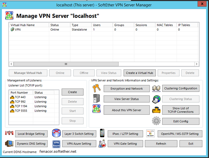Open Local Bridge Setting

point(31,134)
